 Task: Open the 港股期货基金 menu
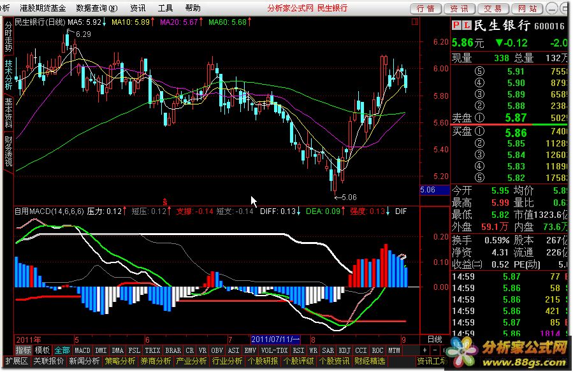[x=43, y=8]
